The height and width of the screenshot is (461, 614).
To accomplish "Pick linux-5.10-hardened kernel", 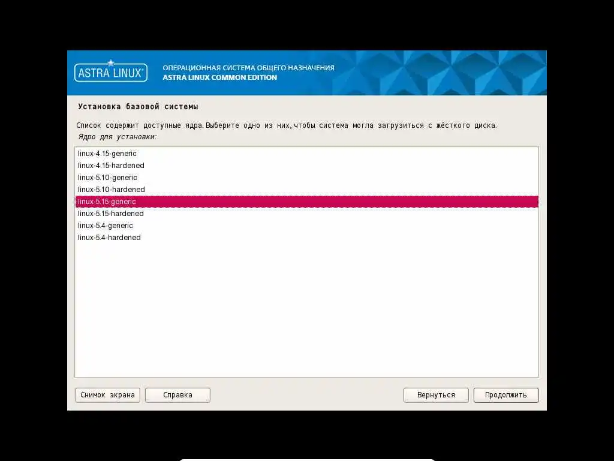I will (306, 190).
